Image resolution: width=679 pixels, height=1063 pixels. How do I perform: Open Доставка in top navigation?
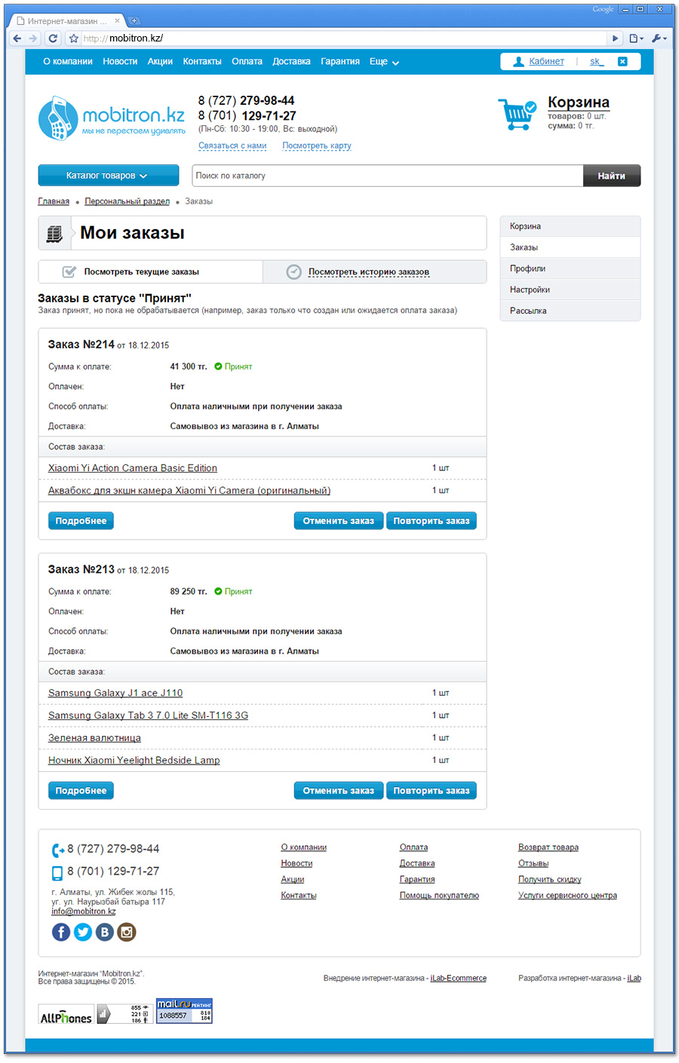coord(291,62)
